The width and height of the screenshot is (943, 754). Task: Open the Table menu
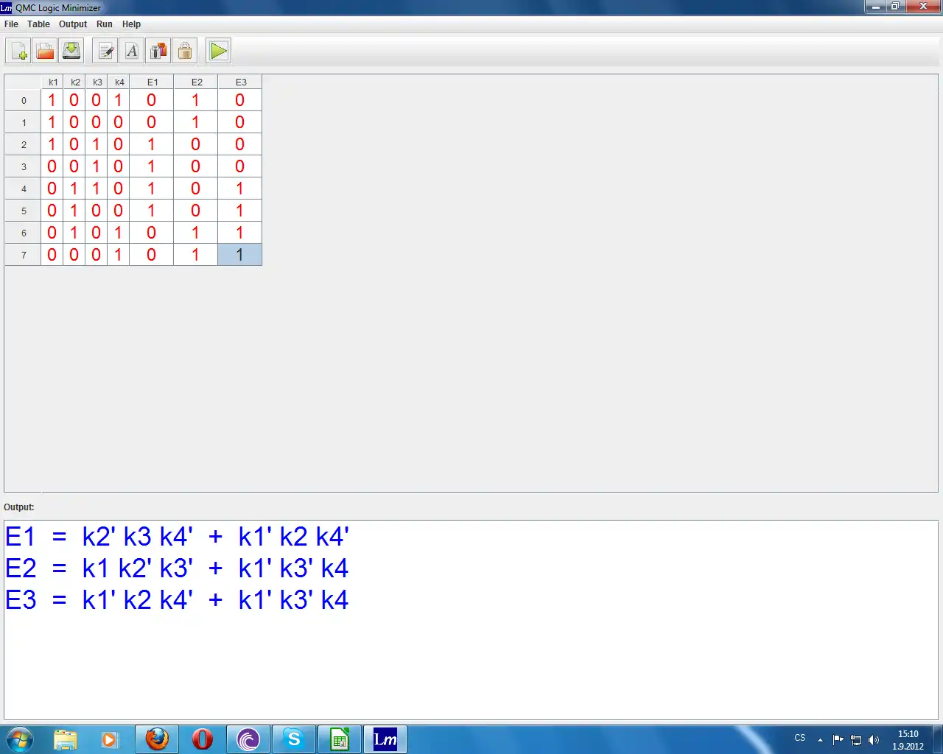(x=38, y=24)
